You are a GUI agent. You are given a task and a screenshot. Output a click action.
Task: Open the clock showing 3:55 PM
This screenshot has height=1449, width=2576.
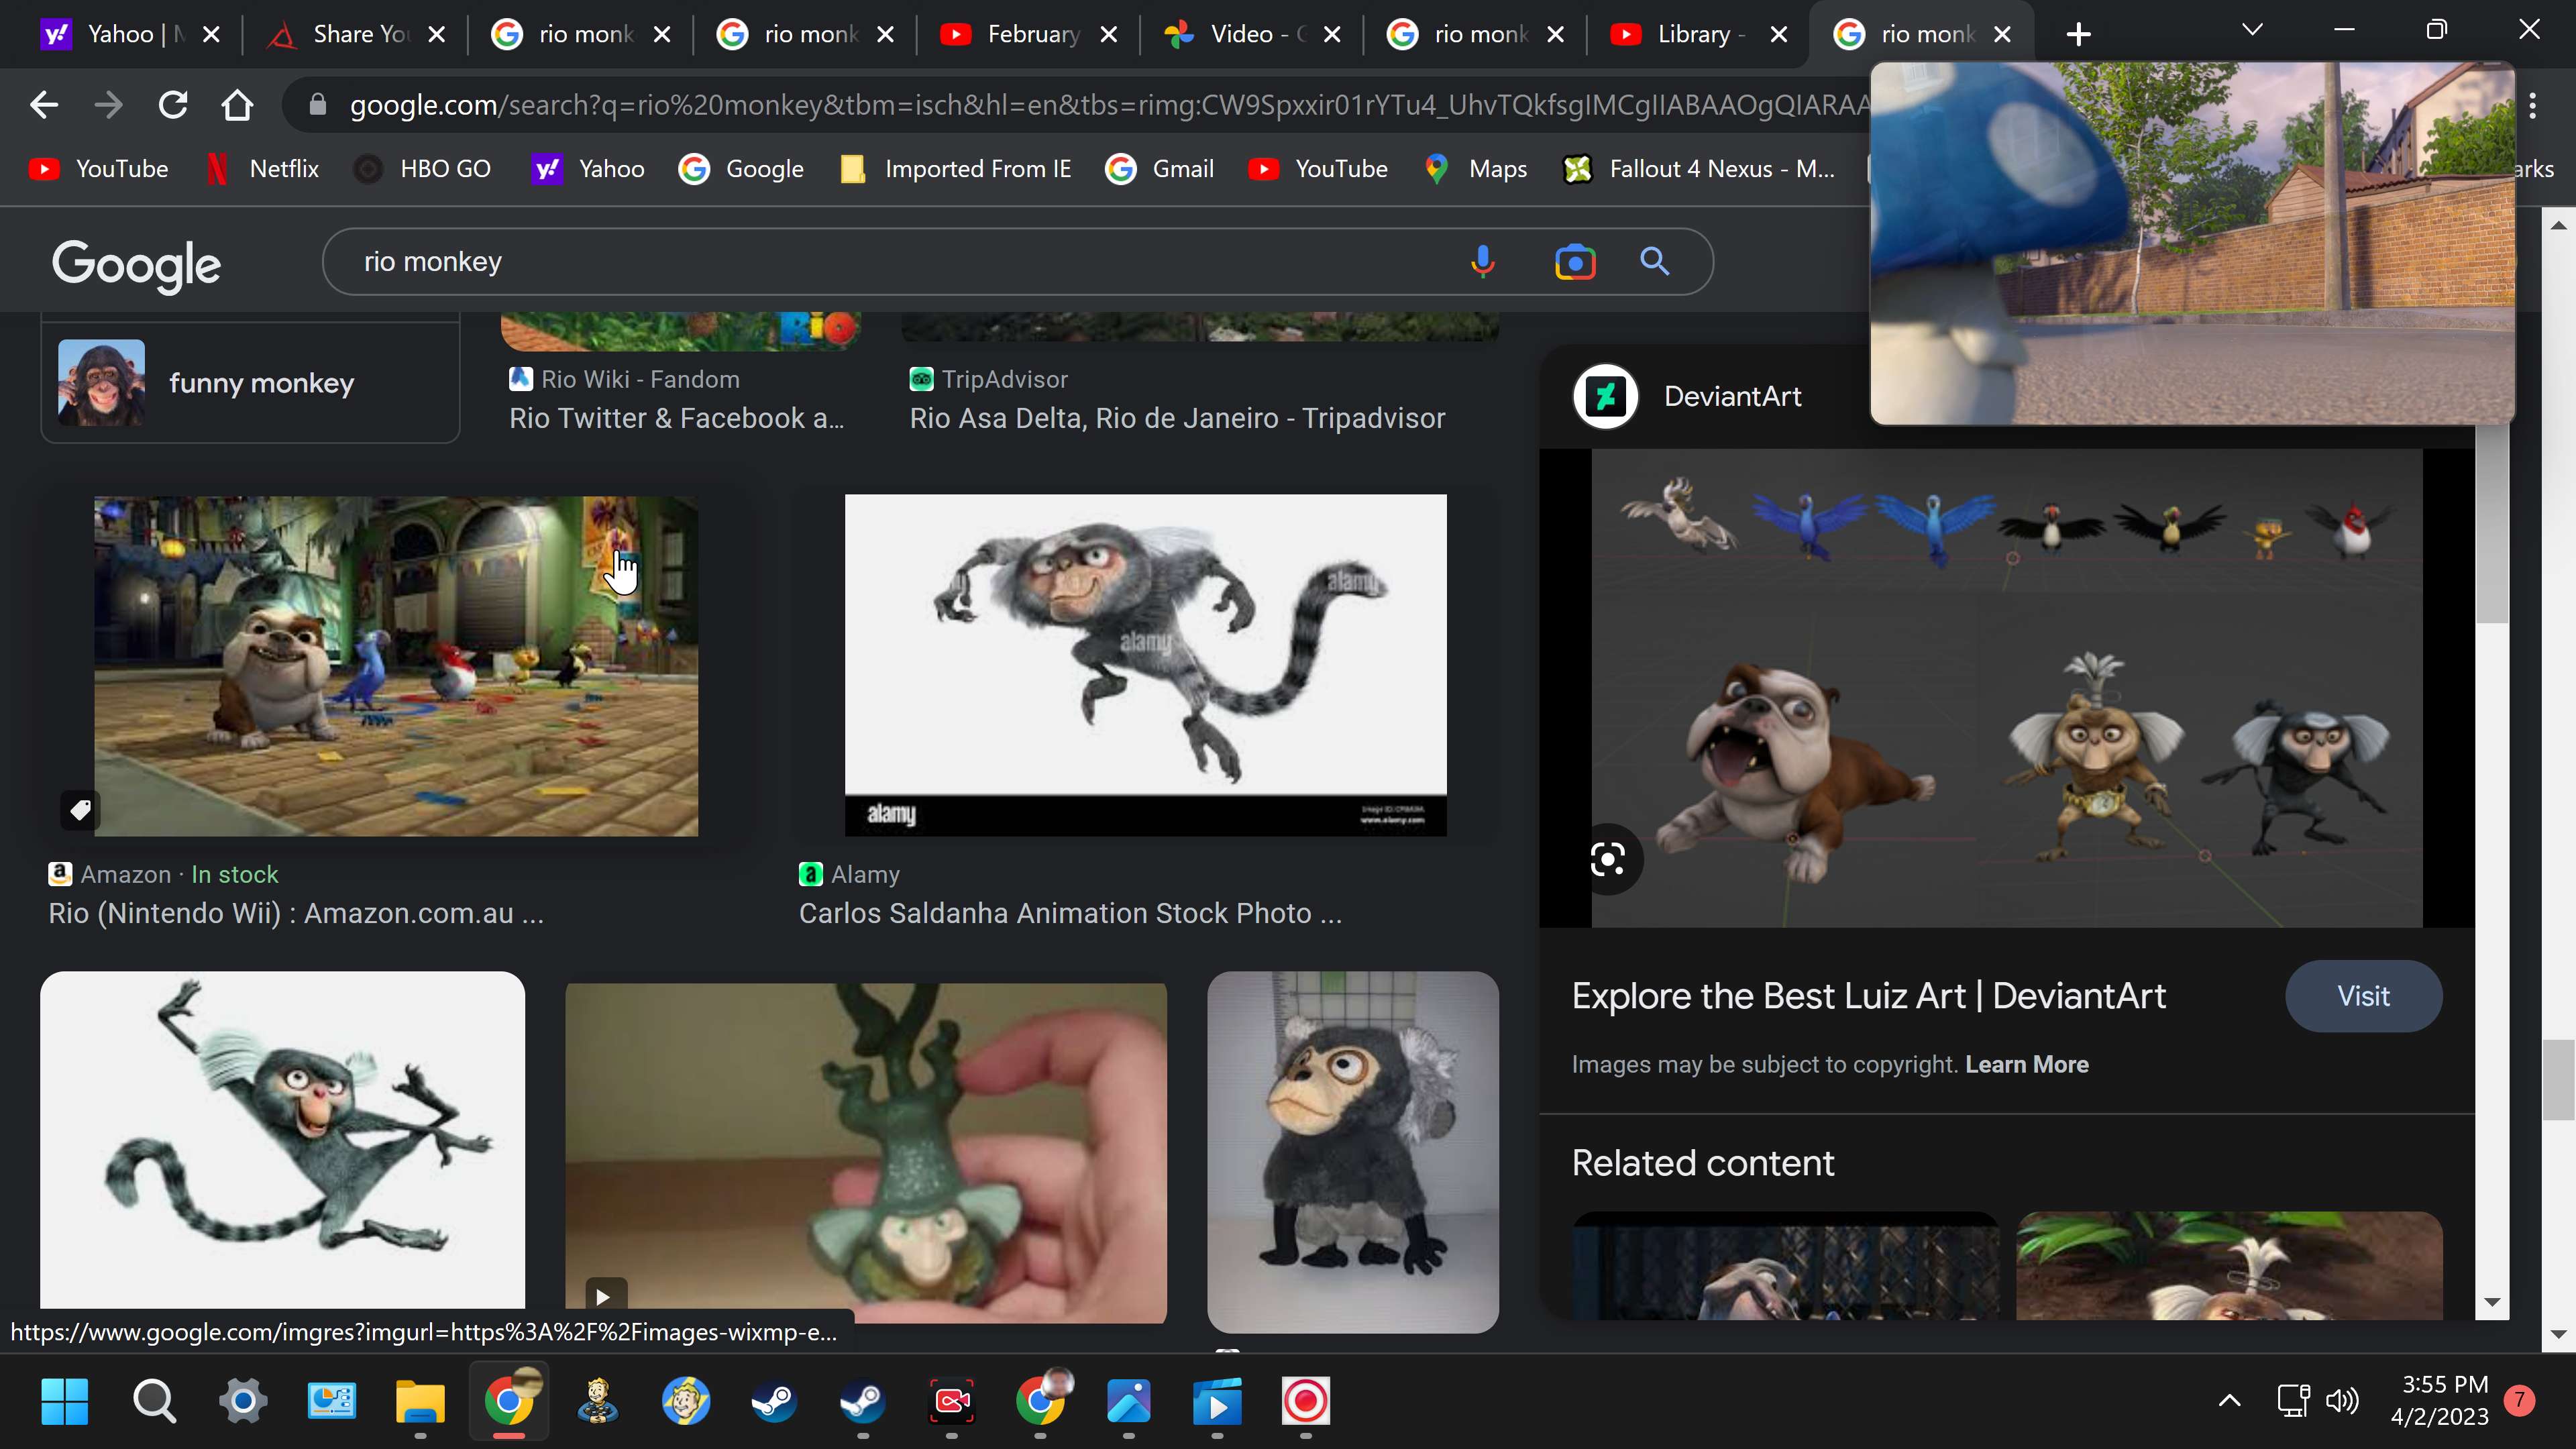2440,1400
